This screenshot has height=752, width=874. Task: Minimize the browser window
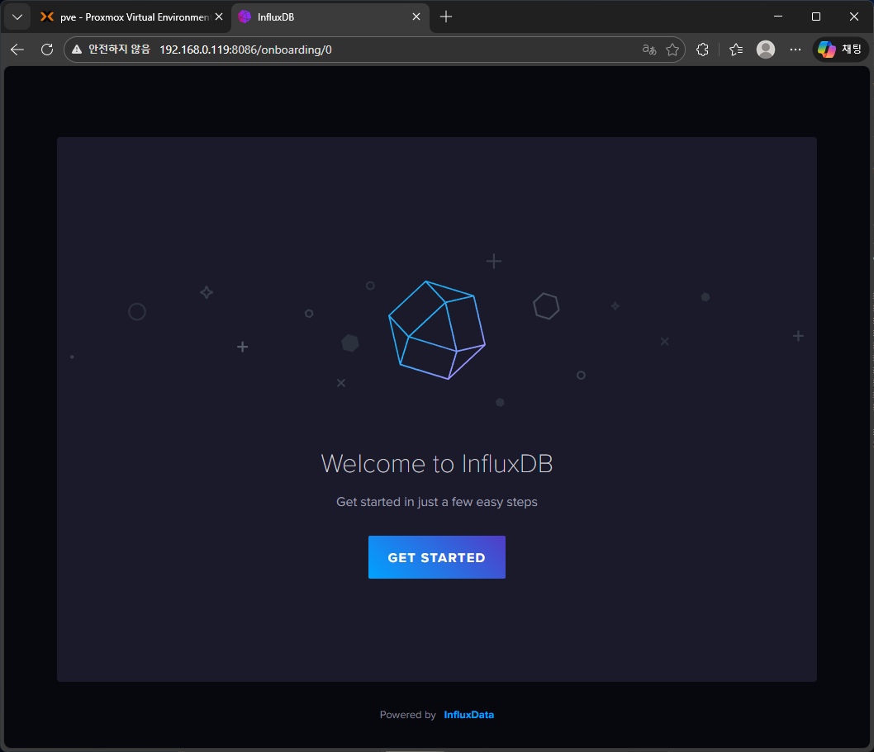tap(778, 17)
